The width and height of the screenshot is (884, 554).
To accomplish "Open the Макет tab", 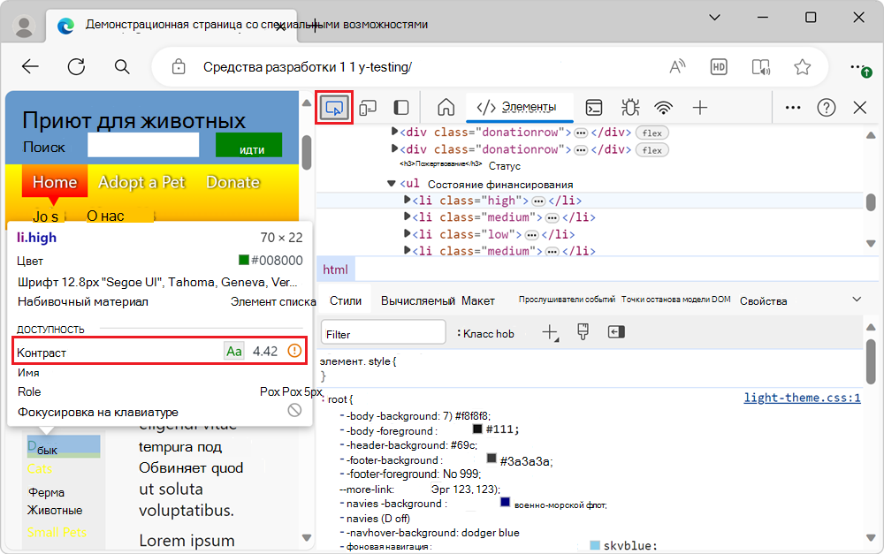I will coord(478,301).
